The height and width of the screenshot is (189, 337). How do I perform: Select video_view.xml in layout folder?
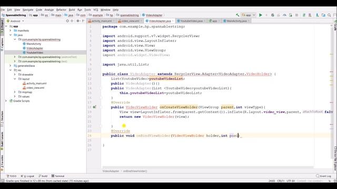click(x=35, y=88)
